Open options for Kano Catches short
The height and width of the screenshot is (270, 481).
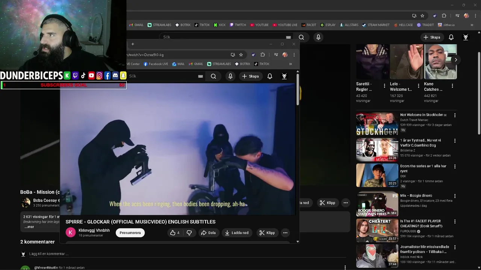click(452, 86)
